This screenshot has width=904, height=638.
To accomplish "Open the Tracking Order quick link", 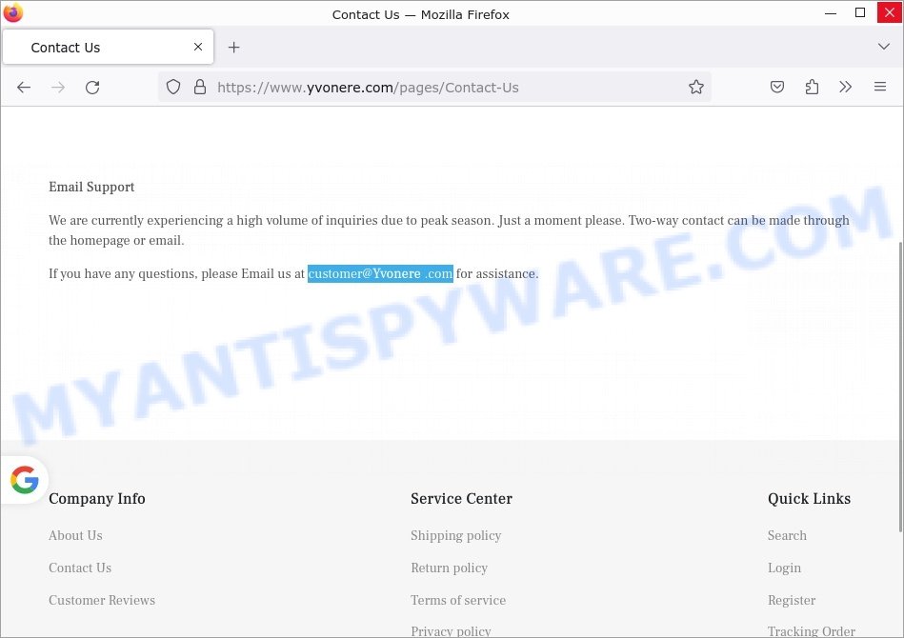I will [x=812, y=631].
